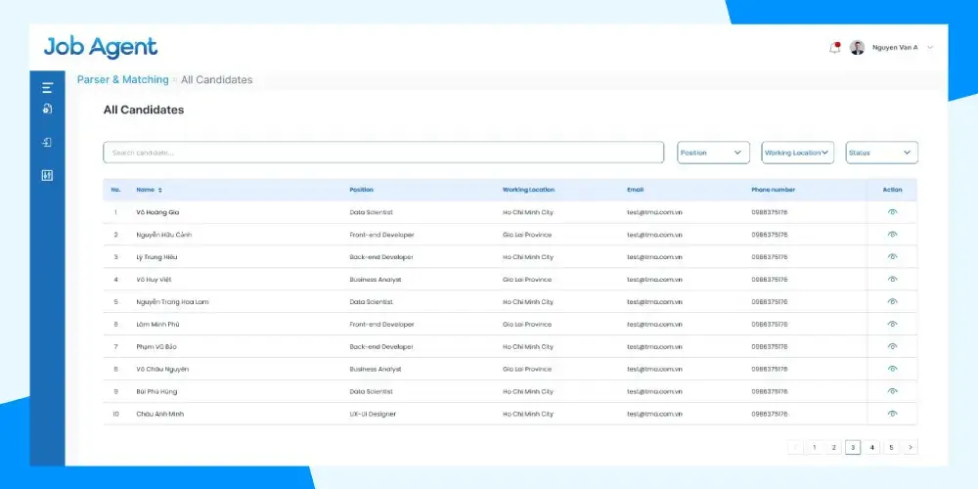Click the Position column header
The height and width of the screenshot is (489, 978).
[x=361, y=190]
